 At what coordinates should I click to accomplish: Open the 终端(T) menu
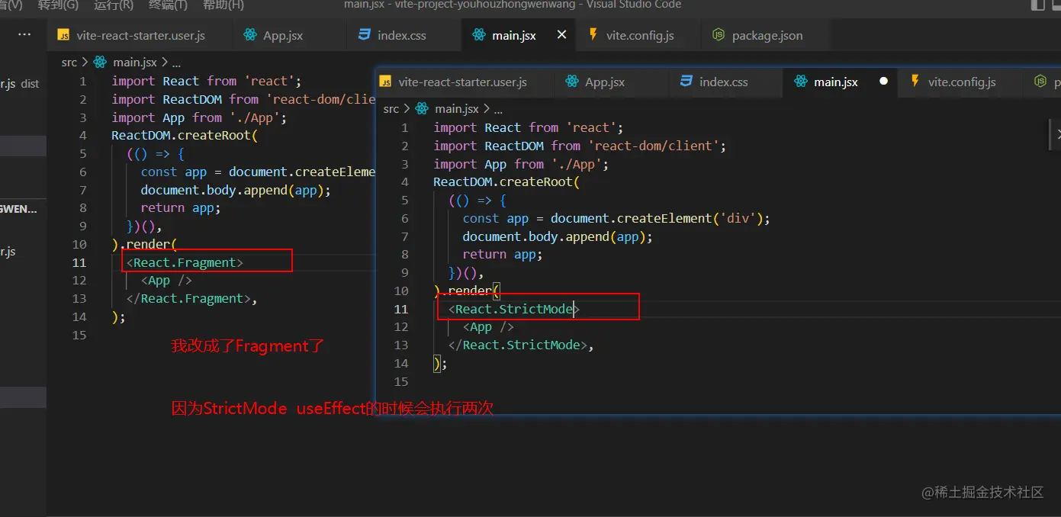[x=168, y=5]
